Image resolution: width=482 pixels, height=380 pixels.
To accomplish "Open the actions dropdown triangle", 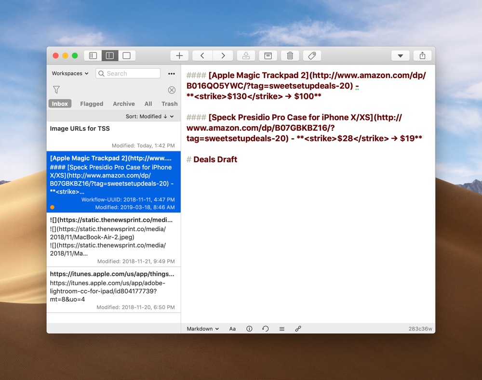I will pos(400,55).
